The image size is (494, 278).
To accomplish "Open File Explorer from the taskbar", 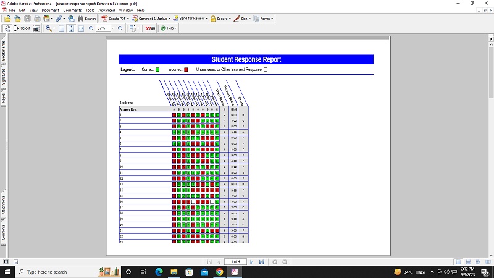I will point(174,272).
